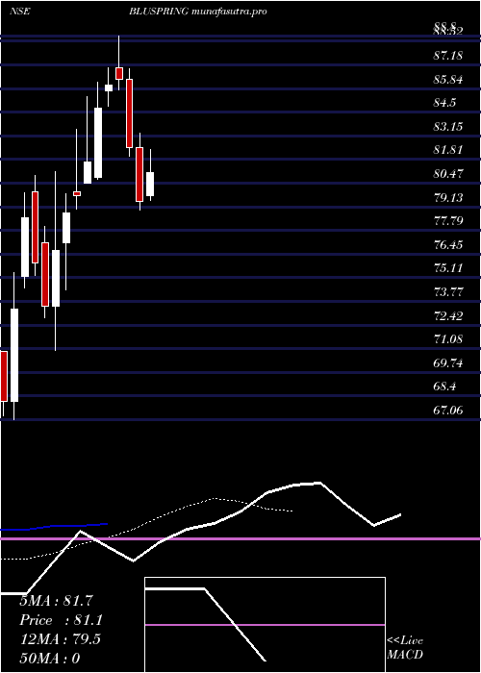Click the blue moving average line segment
The image size is (481, 673).
(x=54, y=527)
